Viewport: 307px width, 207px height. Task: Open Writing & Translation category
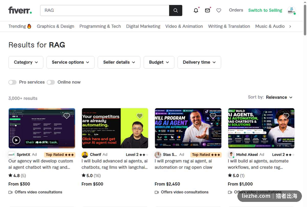click(229, 26)
